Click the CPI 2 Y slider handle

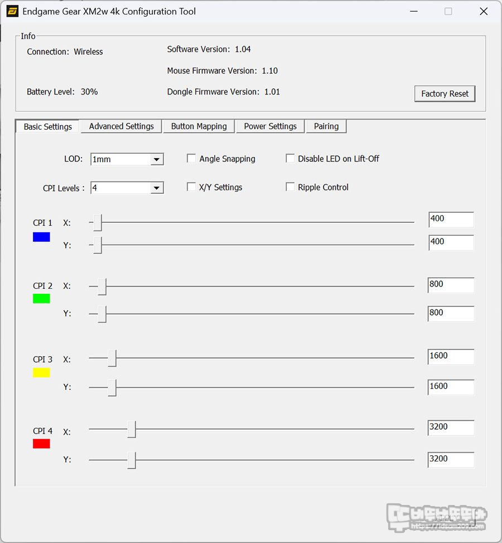[102, 314]
